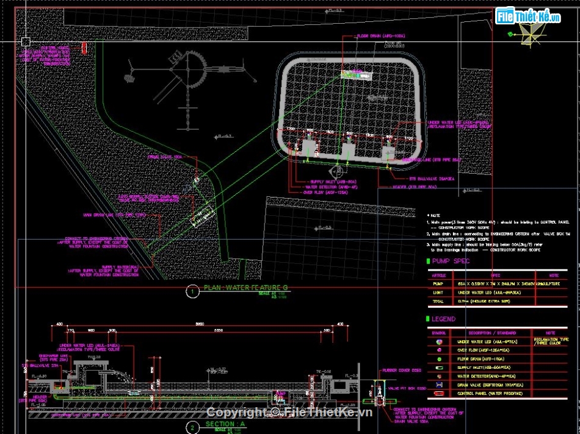580x434 pixels.
Task: Click the 'HEADER' pipe label below the fountain
Action: click(x=415, y=187)
